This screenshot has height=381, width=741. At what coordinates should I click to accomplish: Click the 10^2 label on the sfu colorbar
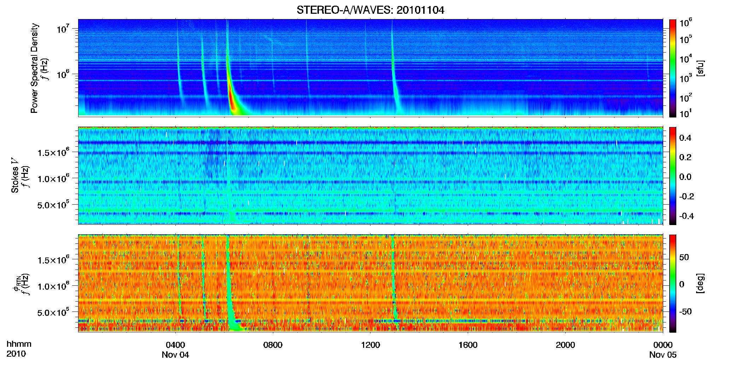[x=686, y=98]
